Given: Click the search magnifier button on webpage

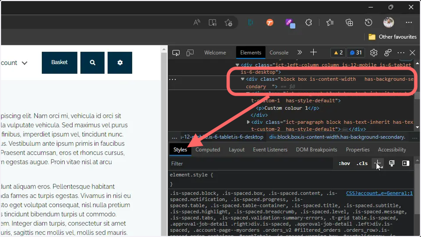Looking at the screenshot, I should click(x=93, y=62).
